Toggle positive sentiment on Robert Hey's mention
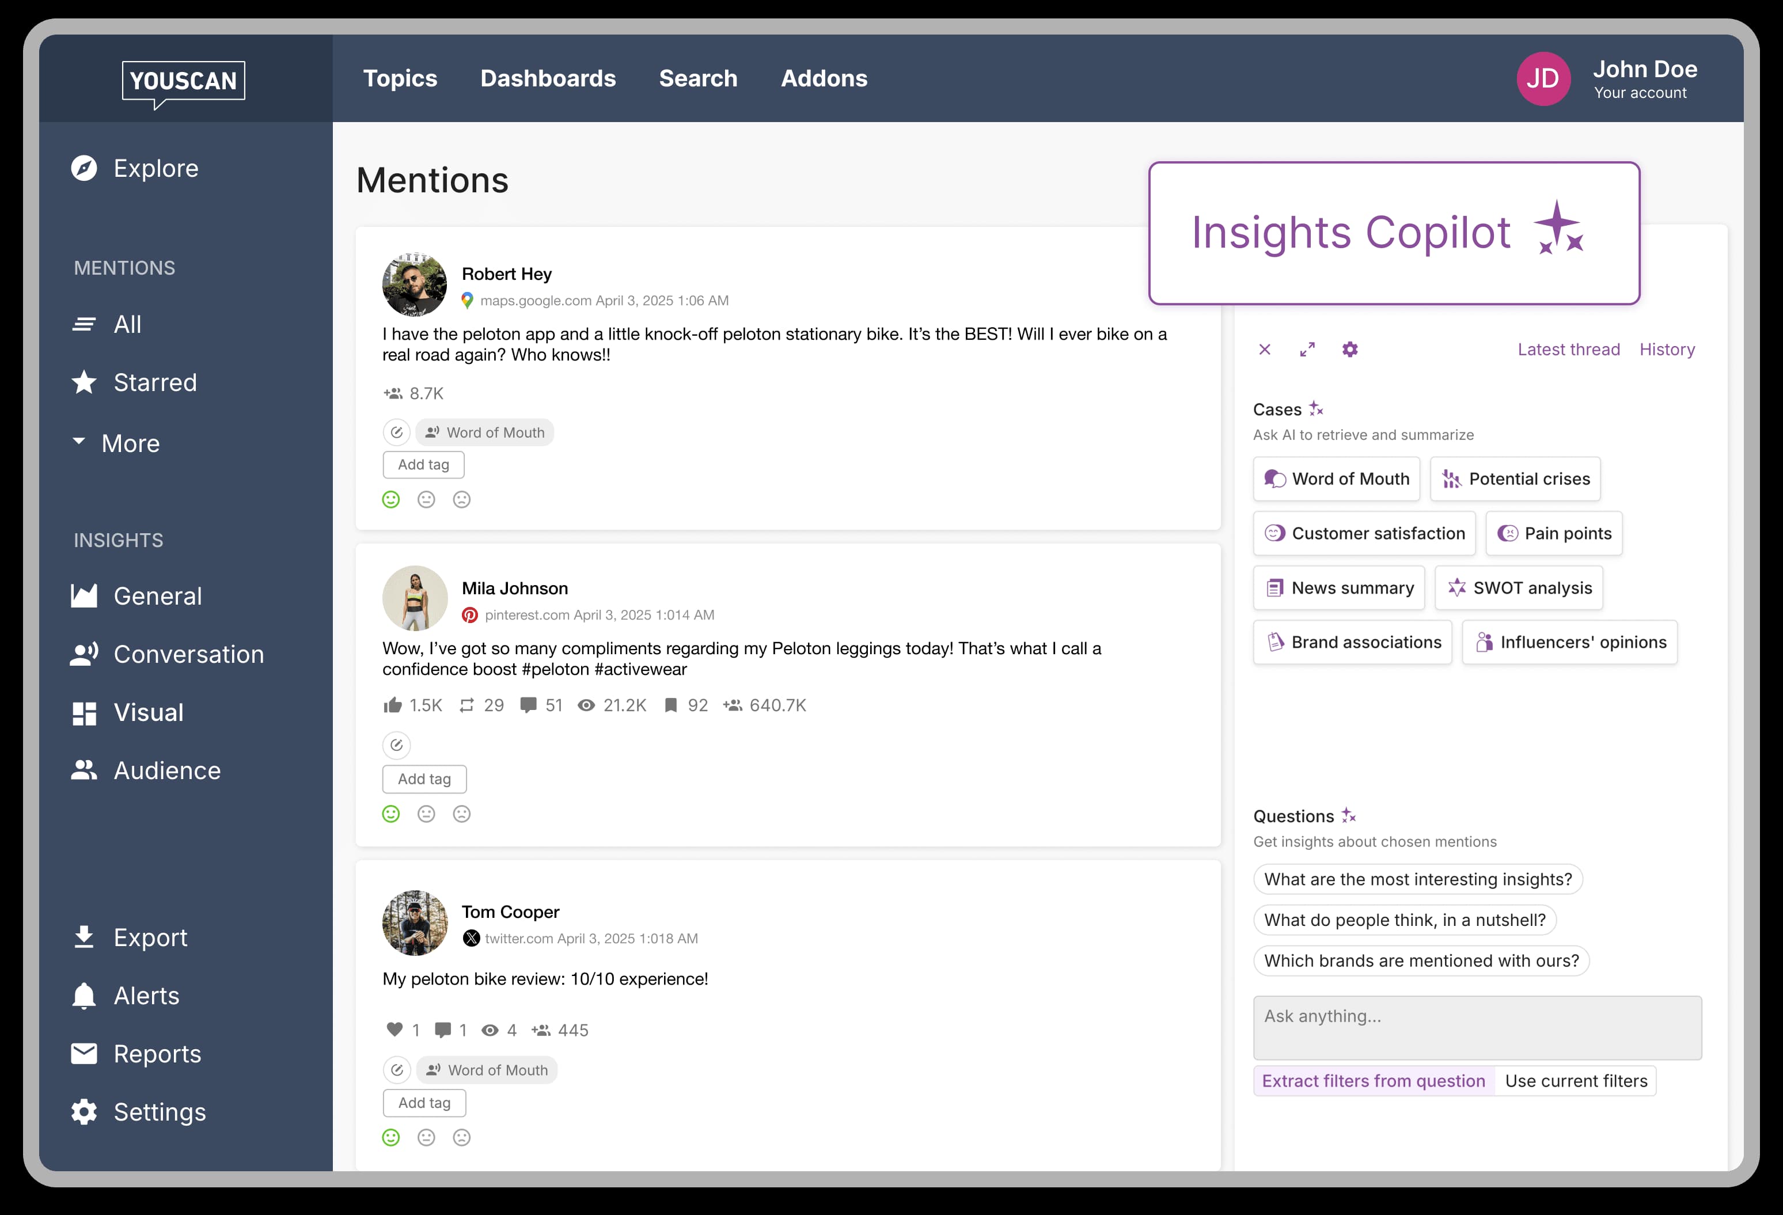Screen dimensions: 1783x1215 point(390,499)
